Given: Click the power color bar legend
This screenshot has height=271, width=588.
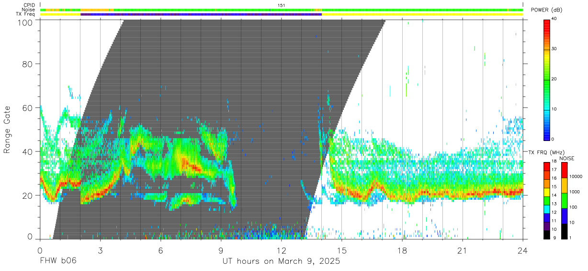Looking at the screenshot, I should point(547,79).
